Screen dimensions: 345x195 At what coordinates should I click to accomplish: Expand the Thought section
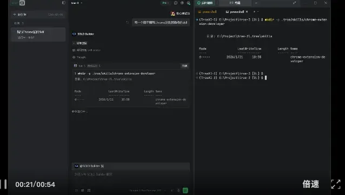[79, 57]
